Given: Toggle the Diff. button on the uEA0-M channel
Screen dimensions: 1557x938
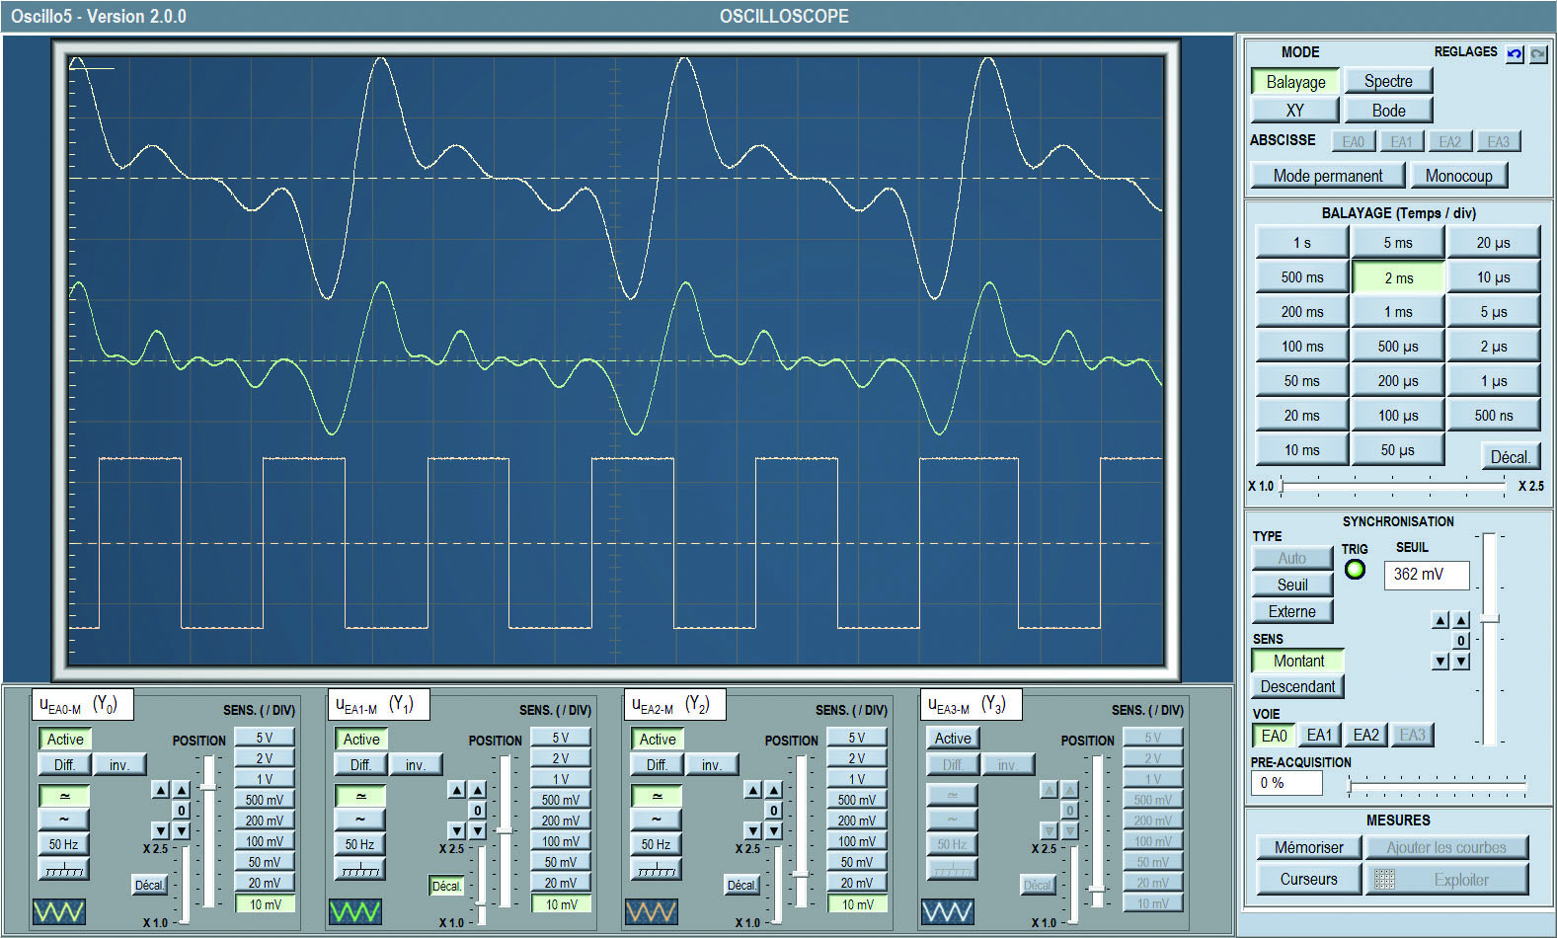Looking at the screenshot, I should point(64,764).
